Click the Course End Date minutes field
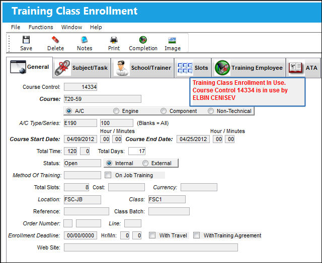 (230, 139)
